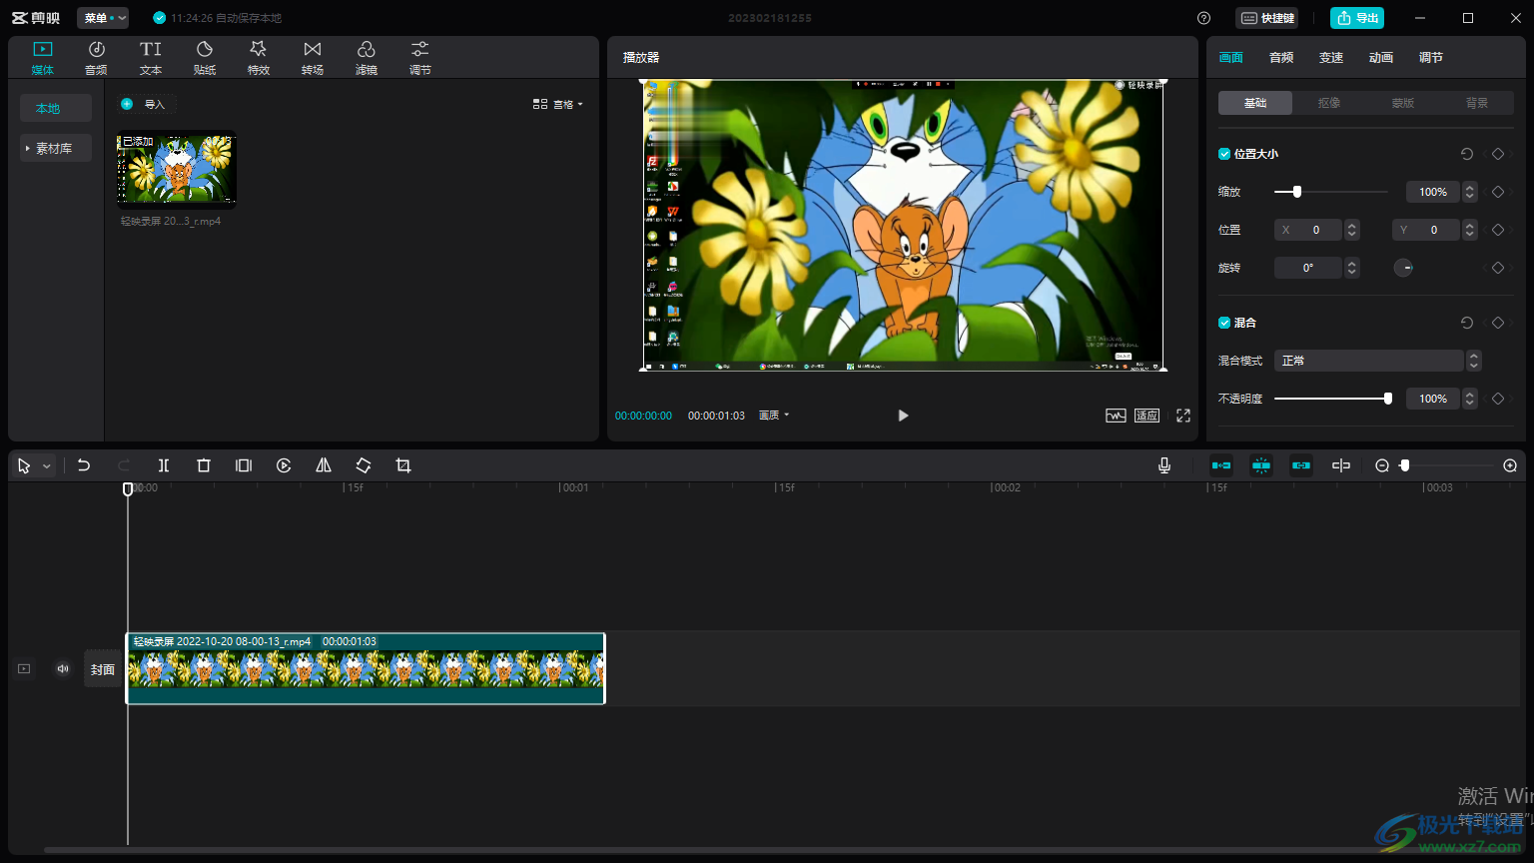Image resolution: width=1534 pixels, height=863 pixels.
Task: Select the 背景 background sub-tab
Action: pos(1477,103)
